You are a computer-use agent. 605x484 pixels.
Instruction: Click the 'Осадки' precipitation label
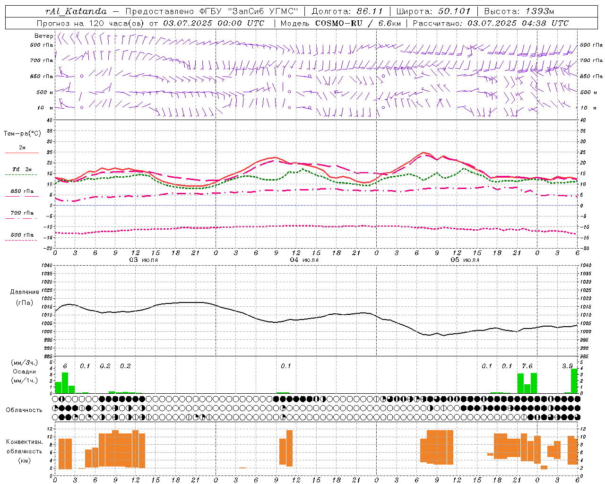(x=24, y=372)
